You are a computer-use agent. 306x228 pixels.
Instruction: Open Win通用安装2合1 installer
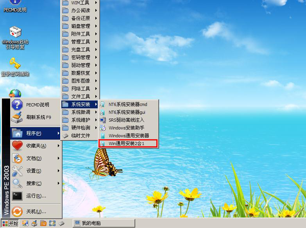coord(128,144)
